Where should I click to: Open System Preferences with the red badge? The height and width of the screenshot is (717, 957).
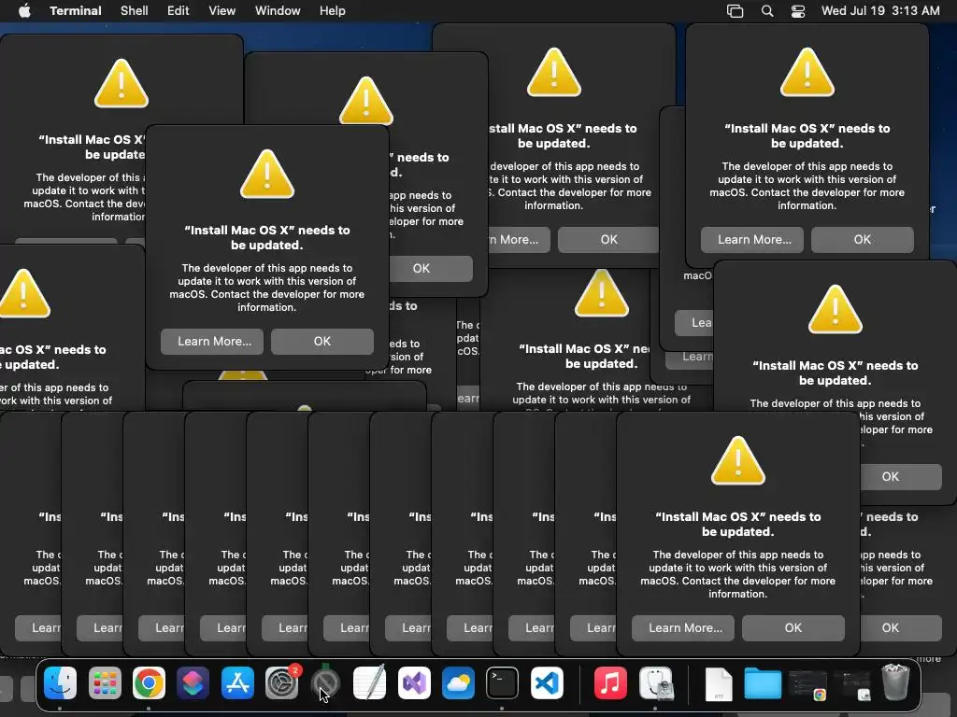pos(282,682)
